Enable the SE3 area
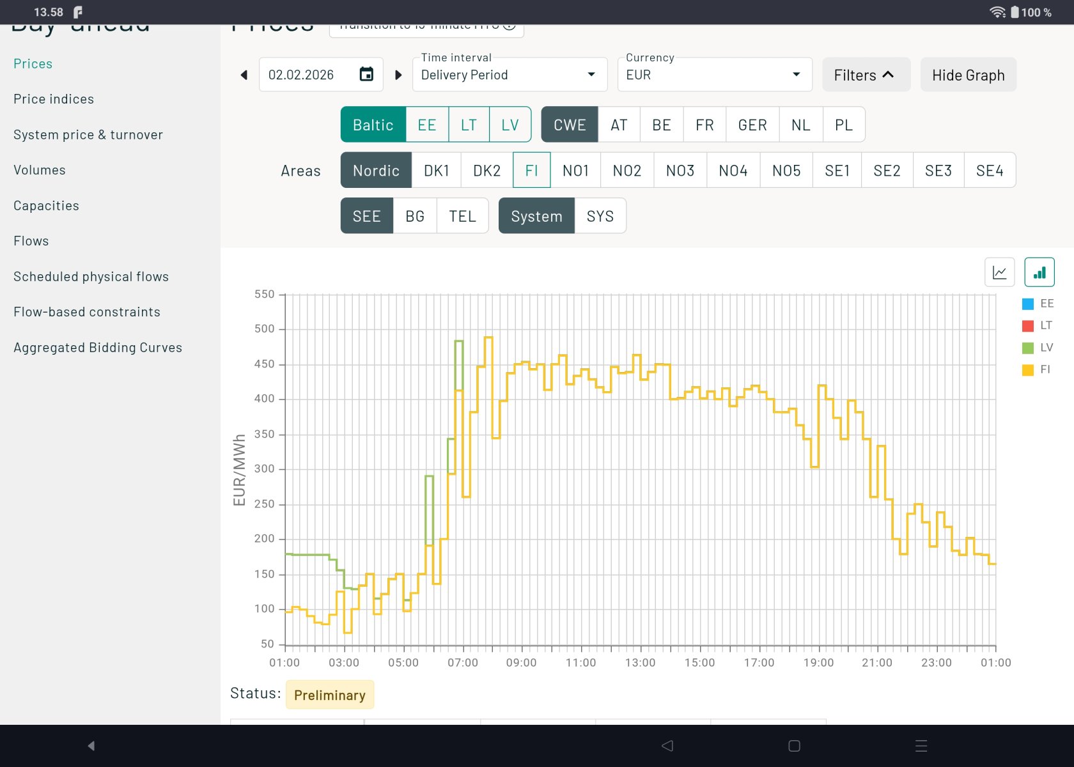The width and height of the screenshot is (1074, 767). pyautogui.click(x=938, y=171)
